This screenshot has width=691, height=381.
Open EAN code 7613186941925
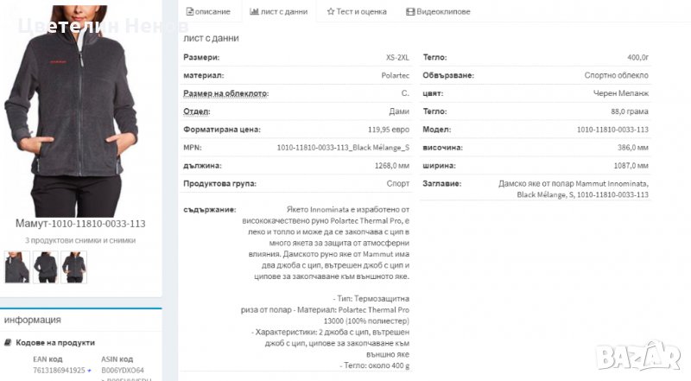point(59,370)
